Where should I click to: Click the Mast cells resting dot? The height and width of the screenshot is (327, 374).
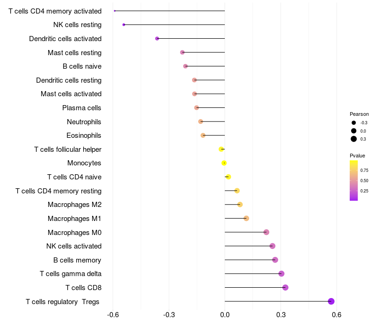pos(182,52)
